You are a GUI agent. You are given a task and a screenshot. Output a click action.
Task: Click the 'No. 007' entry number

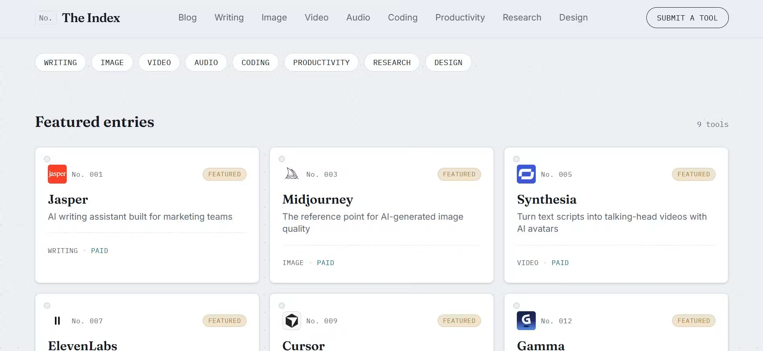87,321
